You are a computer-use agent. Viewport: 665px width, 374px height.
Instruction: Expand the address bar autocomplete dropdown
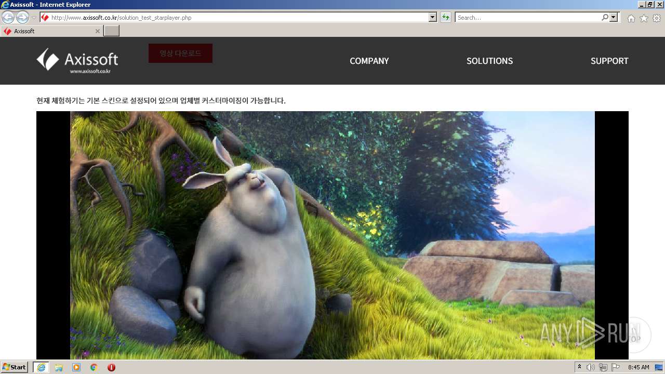pyautogui.click(x=433, y=18)
